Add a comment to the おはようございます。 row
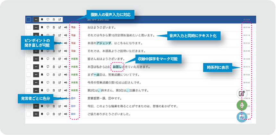Image resolution: width=276 pixels, height=135 pixels. pyautogui.click(x=48, y=28)
